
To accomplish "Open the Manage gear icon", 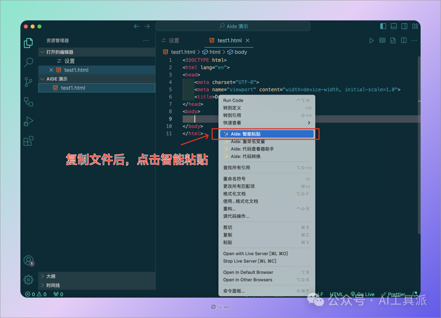I will pyautogui.click(x=29, y=280).
